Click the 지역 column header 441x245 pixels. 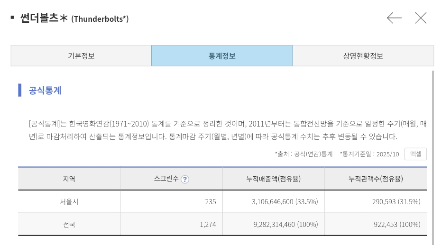(x=69, y=179)
